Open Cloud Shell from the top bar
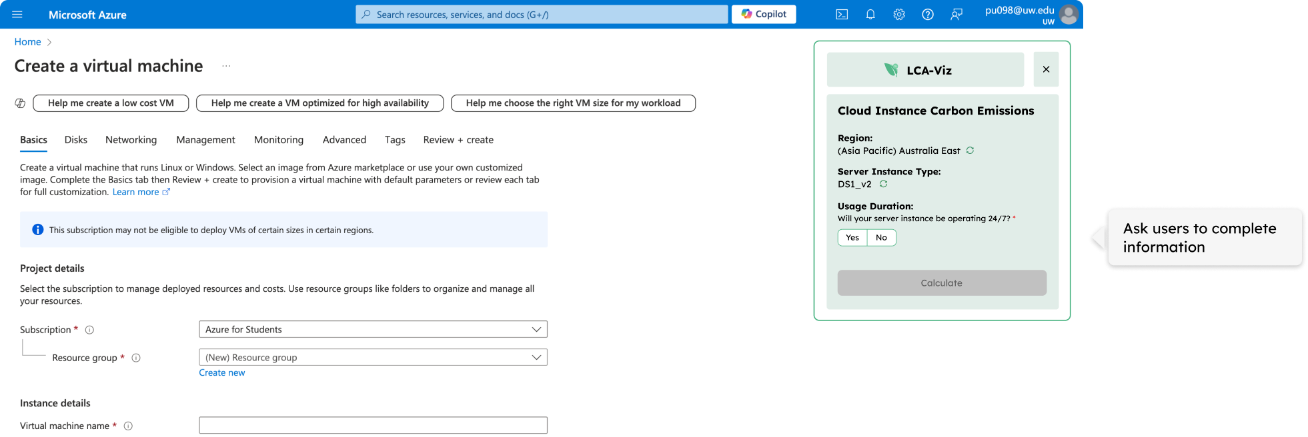 tap(842, 15)
